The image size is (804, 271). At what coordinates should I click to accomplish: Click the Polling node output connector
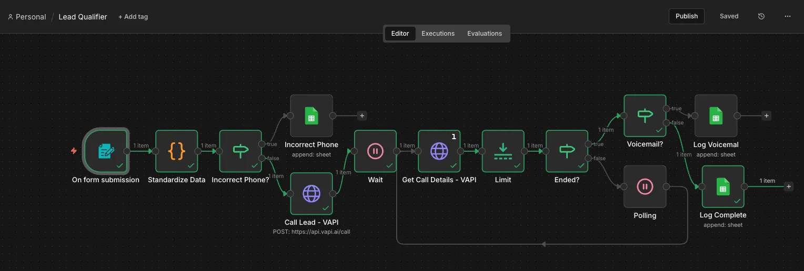666,186
